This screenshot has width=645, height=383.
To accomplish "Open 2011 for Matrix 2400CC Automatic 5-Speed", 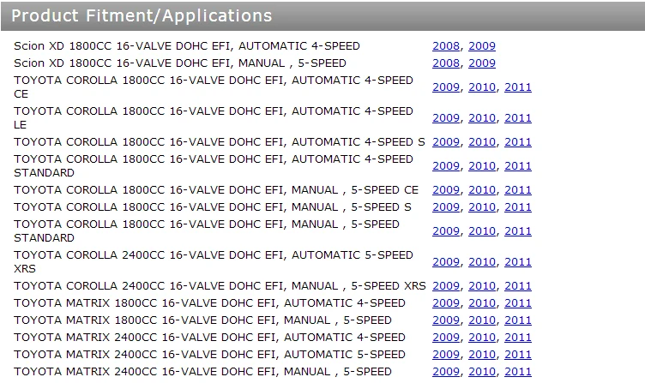I will pos(518,355).
